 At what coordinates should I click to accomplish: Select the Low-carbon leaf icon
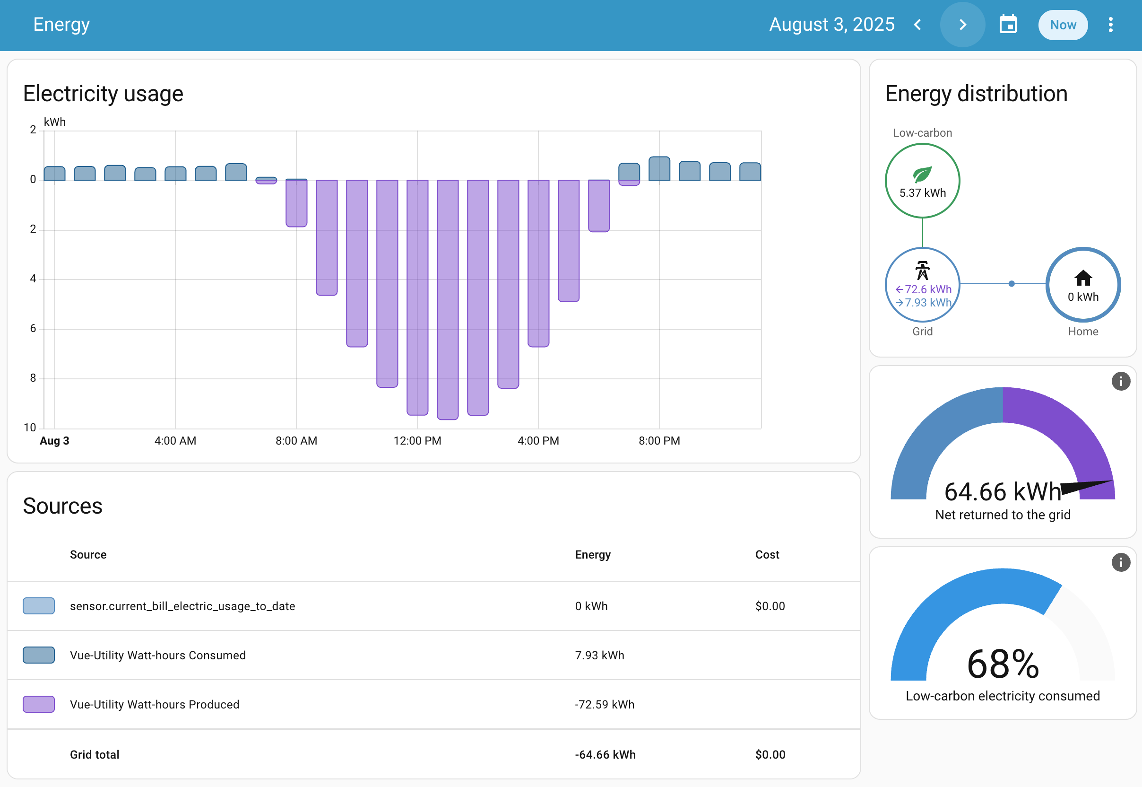(922, 174)
